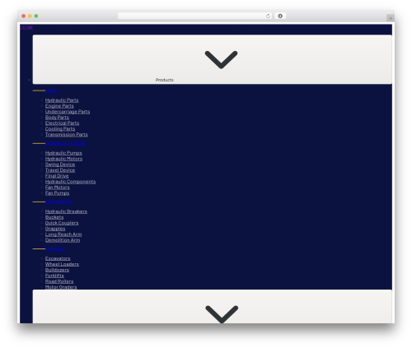The image size is (412, 348).
Task: Open the Cooling Parts link
Action: (60, 129)
